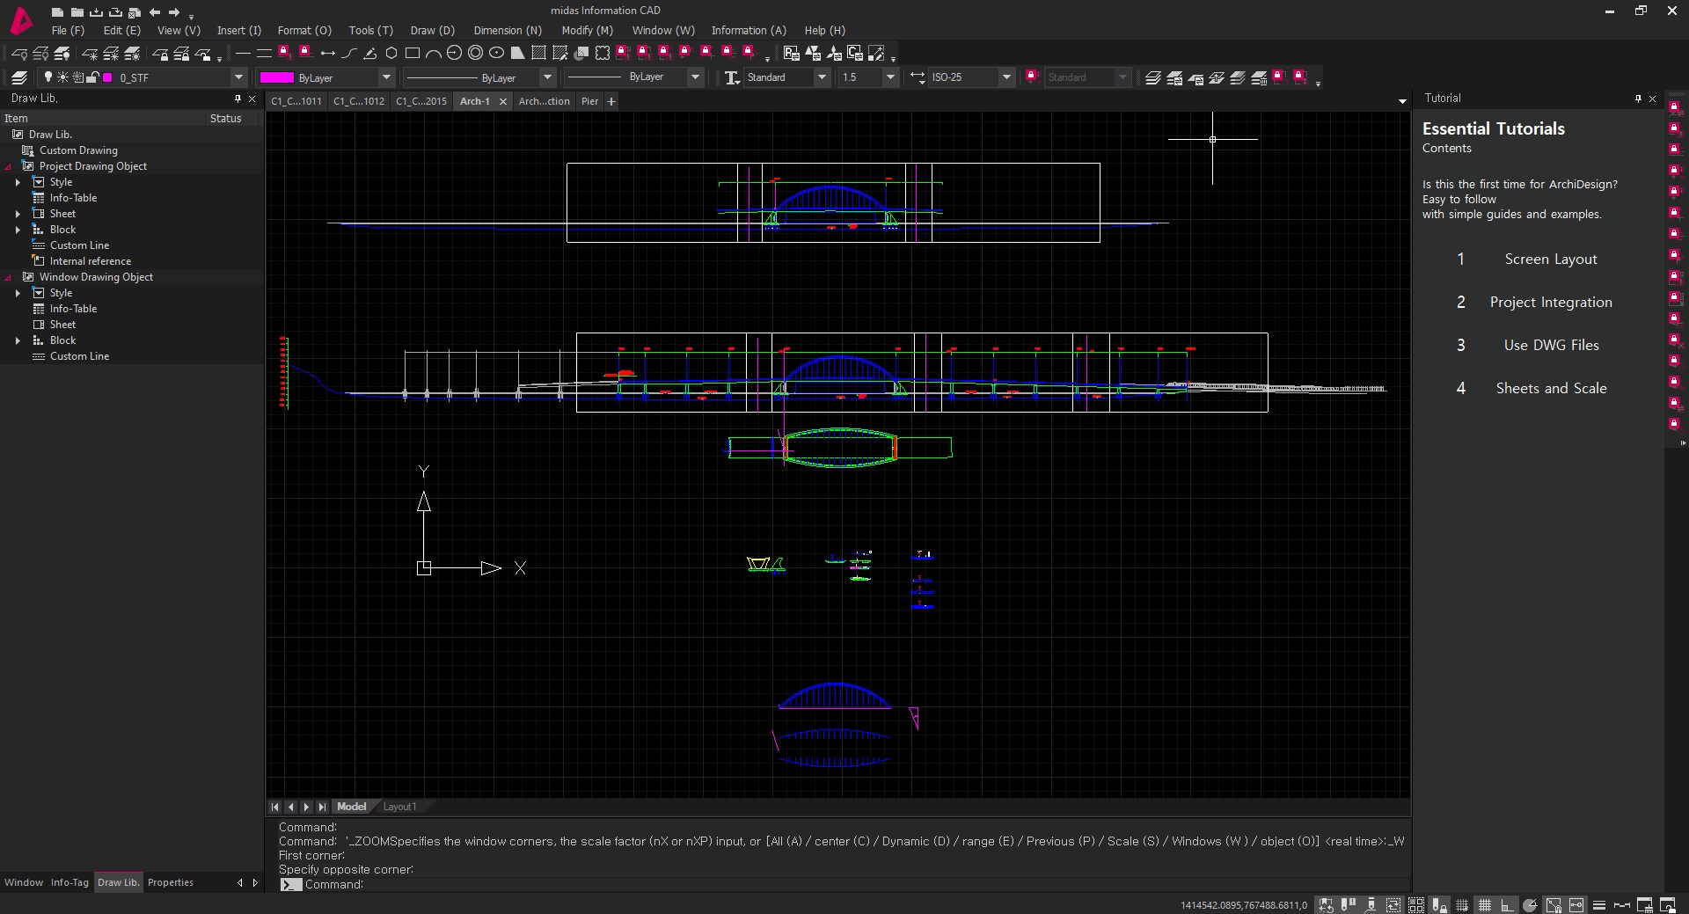Choose the Hatch tool in the toolbar

pyautogui.click(x=538, y=54)
